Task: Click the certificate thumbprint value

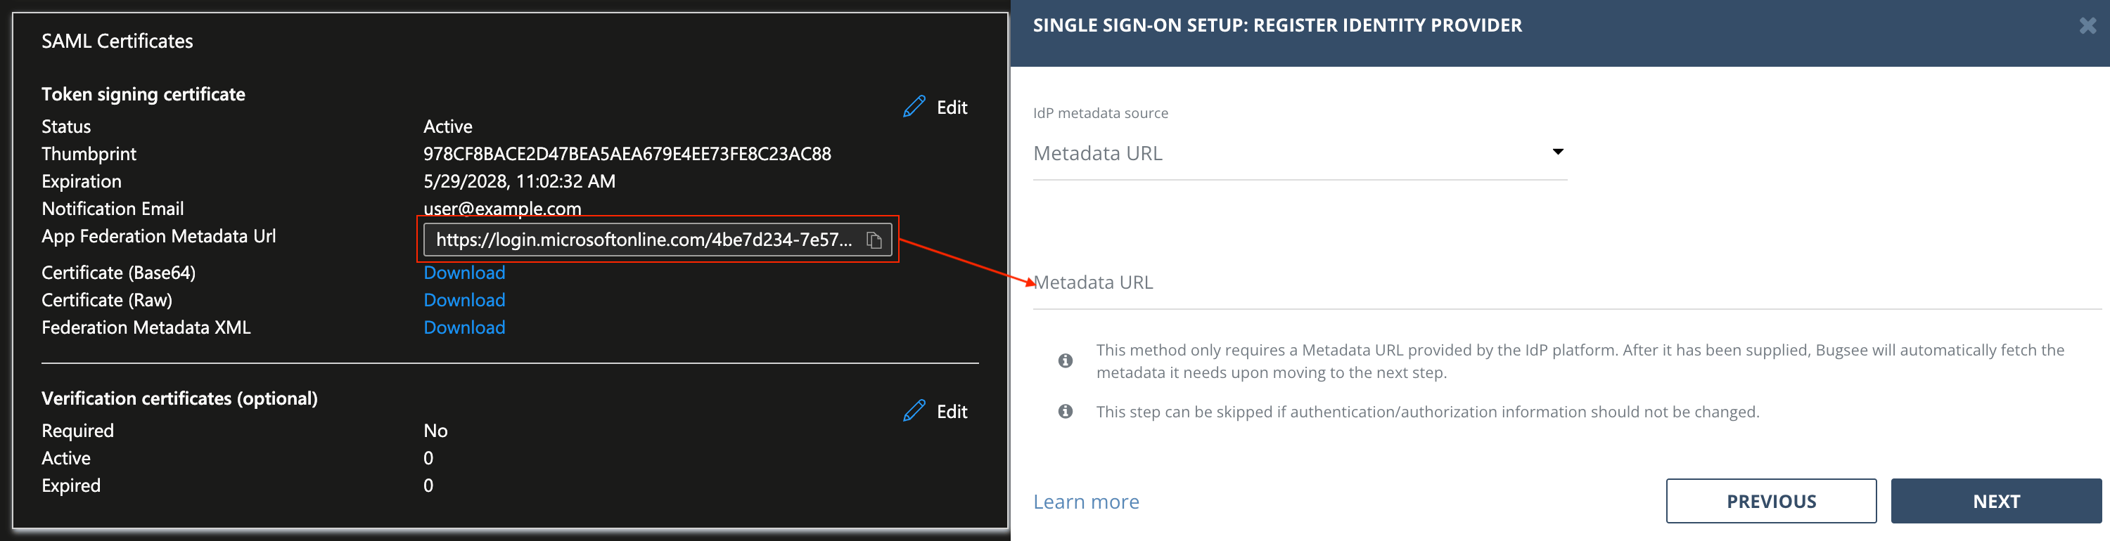Action: (x=627, y=154)
